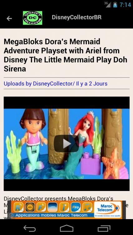This screenshot has width=133, height=235.
Task: Tap the Android home navigation button
Action: (x=66, y=228)
